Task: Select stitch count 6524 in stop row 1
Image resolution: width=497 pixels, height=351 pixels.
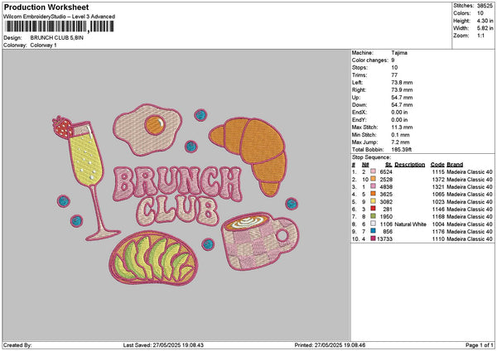Action: point(386,171)
